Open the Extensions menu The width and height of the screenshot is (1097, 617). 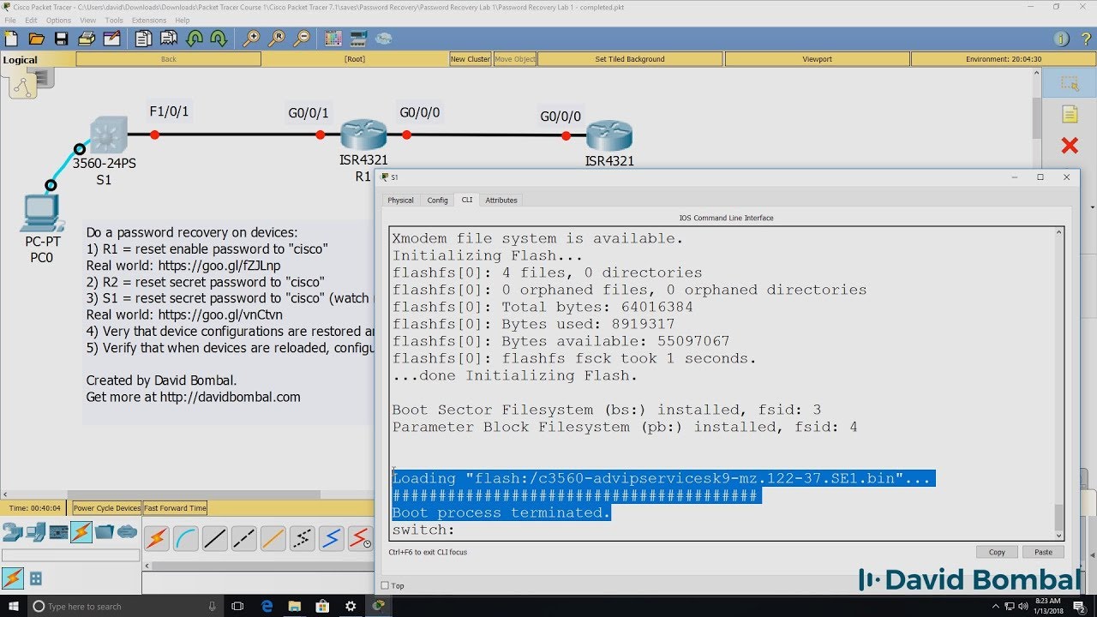pyautogui.click(x=149, y=20)
